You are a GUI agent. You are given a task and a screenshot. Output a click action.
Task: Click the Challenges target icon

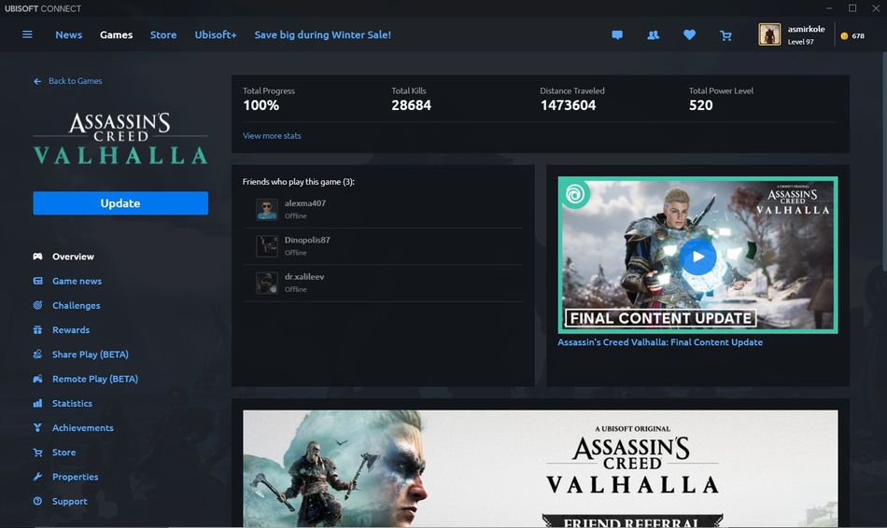[x=37, y=305]
